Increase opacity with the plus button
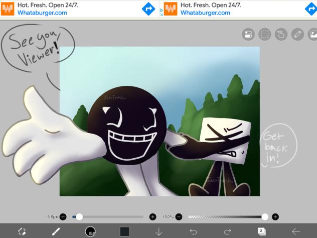The height and width of the screenshot is (238, 317). (275, 217)
